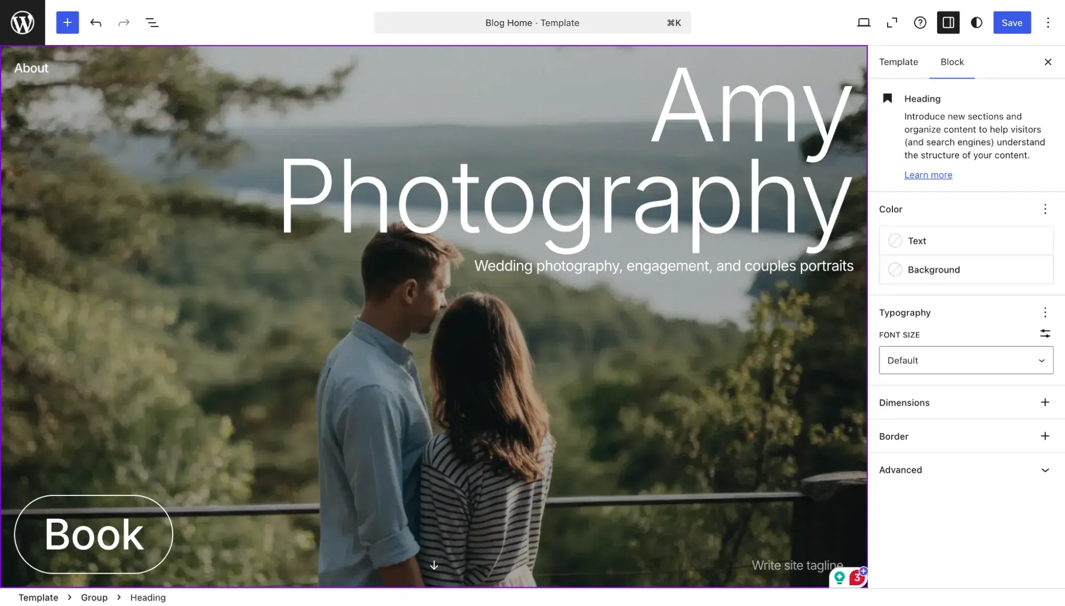Toggle fullscreen editing mode
1065x606 pixels.
click(x=892, y=22)
